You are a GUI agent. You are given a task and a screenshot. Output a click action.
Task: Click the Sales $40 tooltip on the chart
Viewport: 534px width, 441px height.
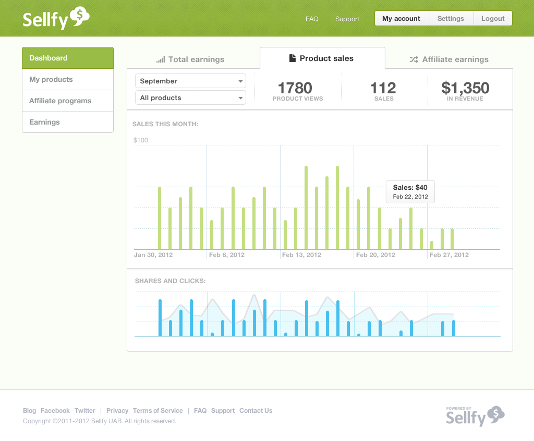(x=410, y=191)
